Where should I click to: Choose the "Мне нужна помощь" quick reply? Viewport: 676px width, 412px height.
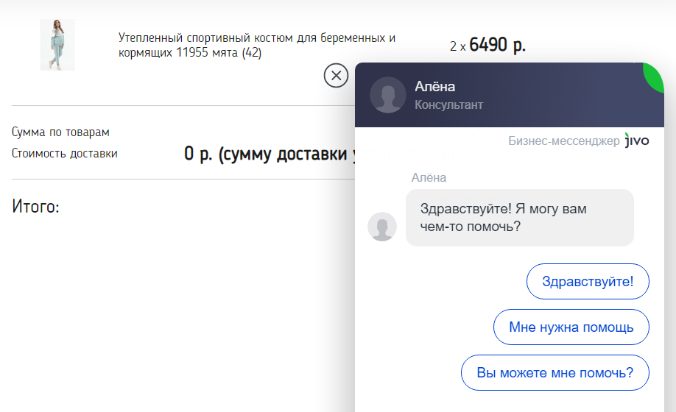571,327
